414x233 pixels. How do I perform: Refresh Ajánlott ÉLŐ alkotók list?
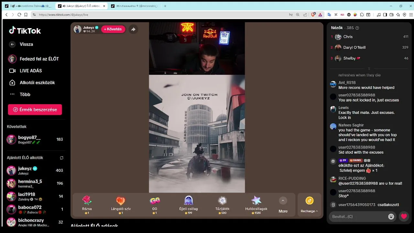61,158
